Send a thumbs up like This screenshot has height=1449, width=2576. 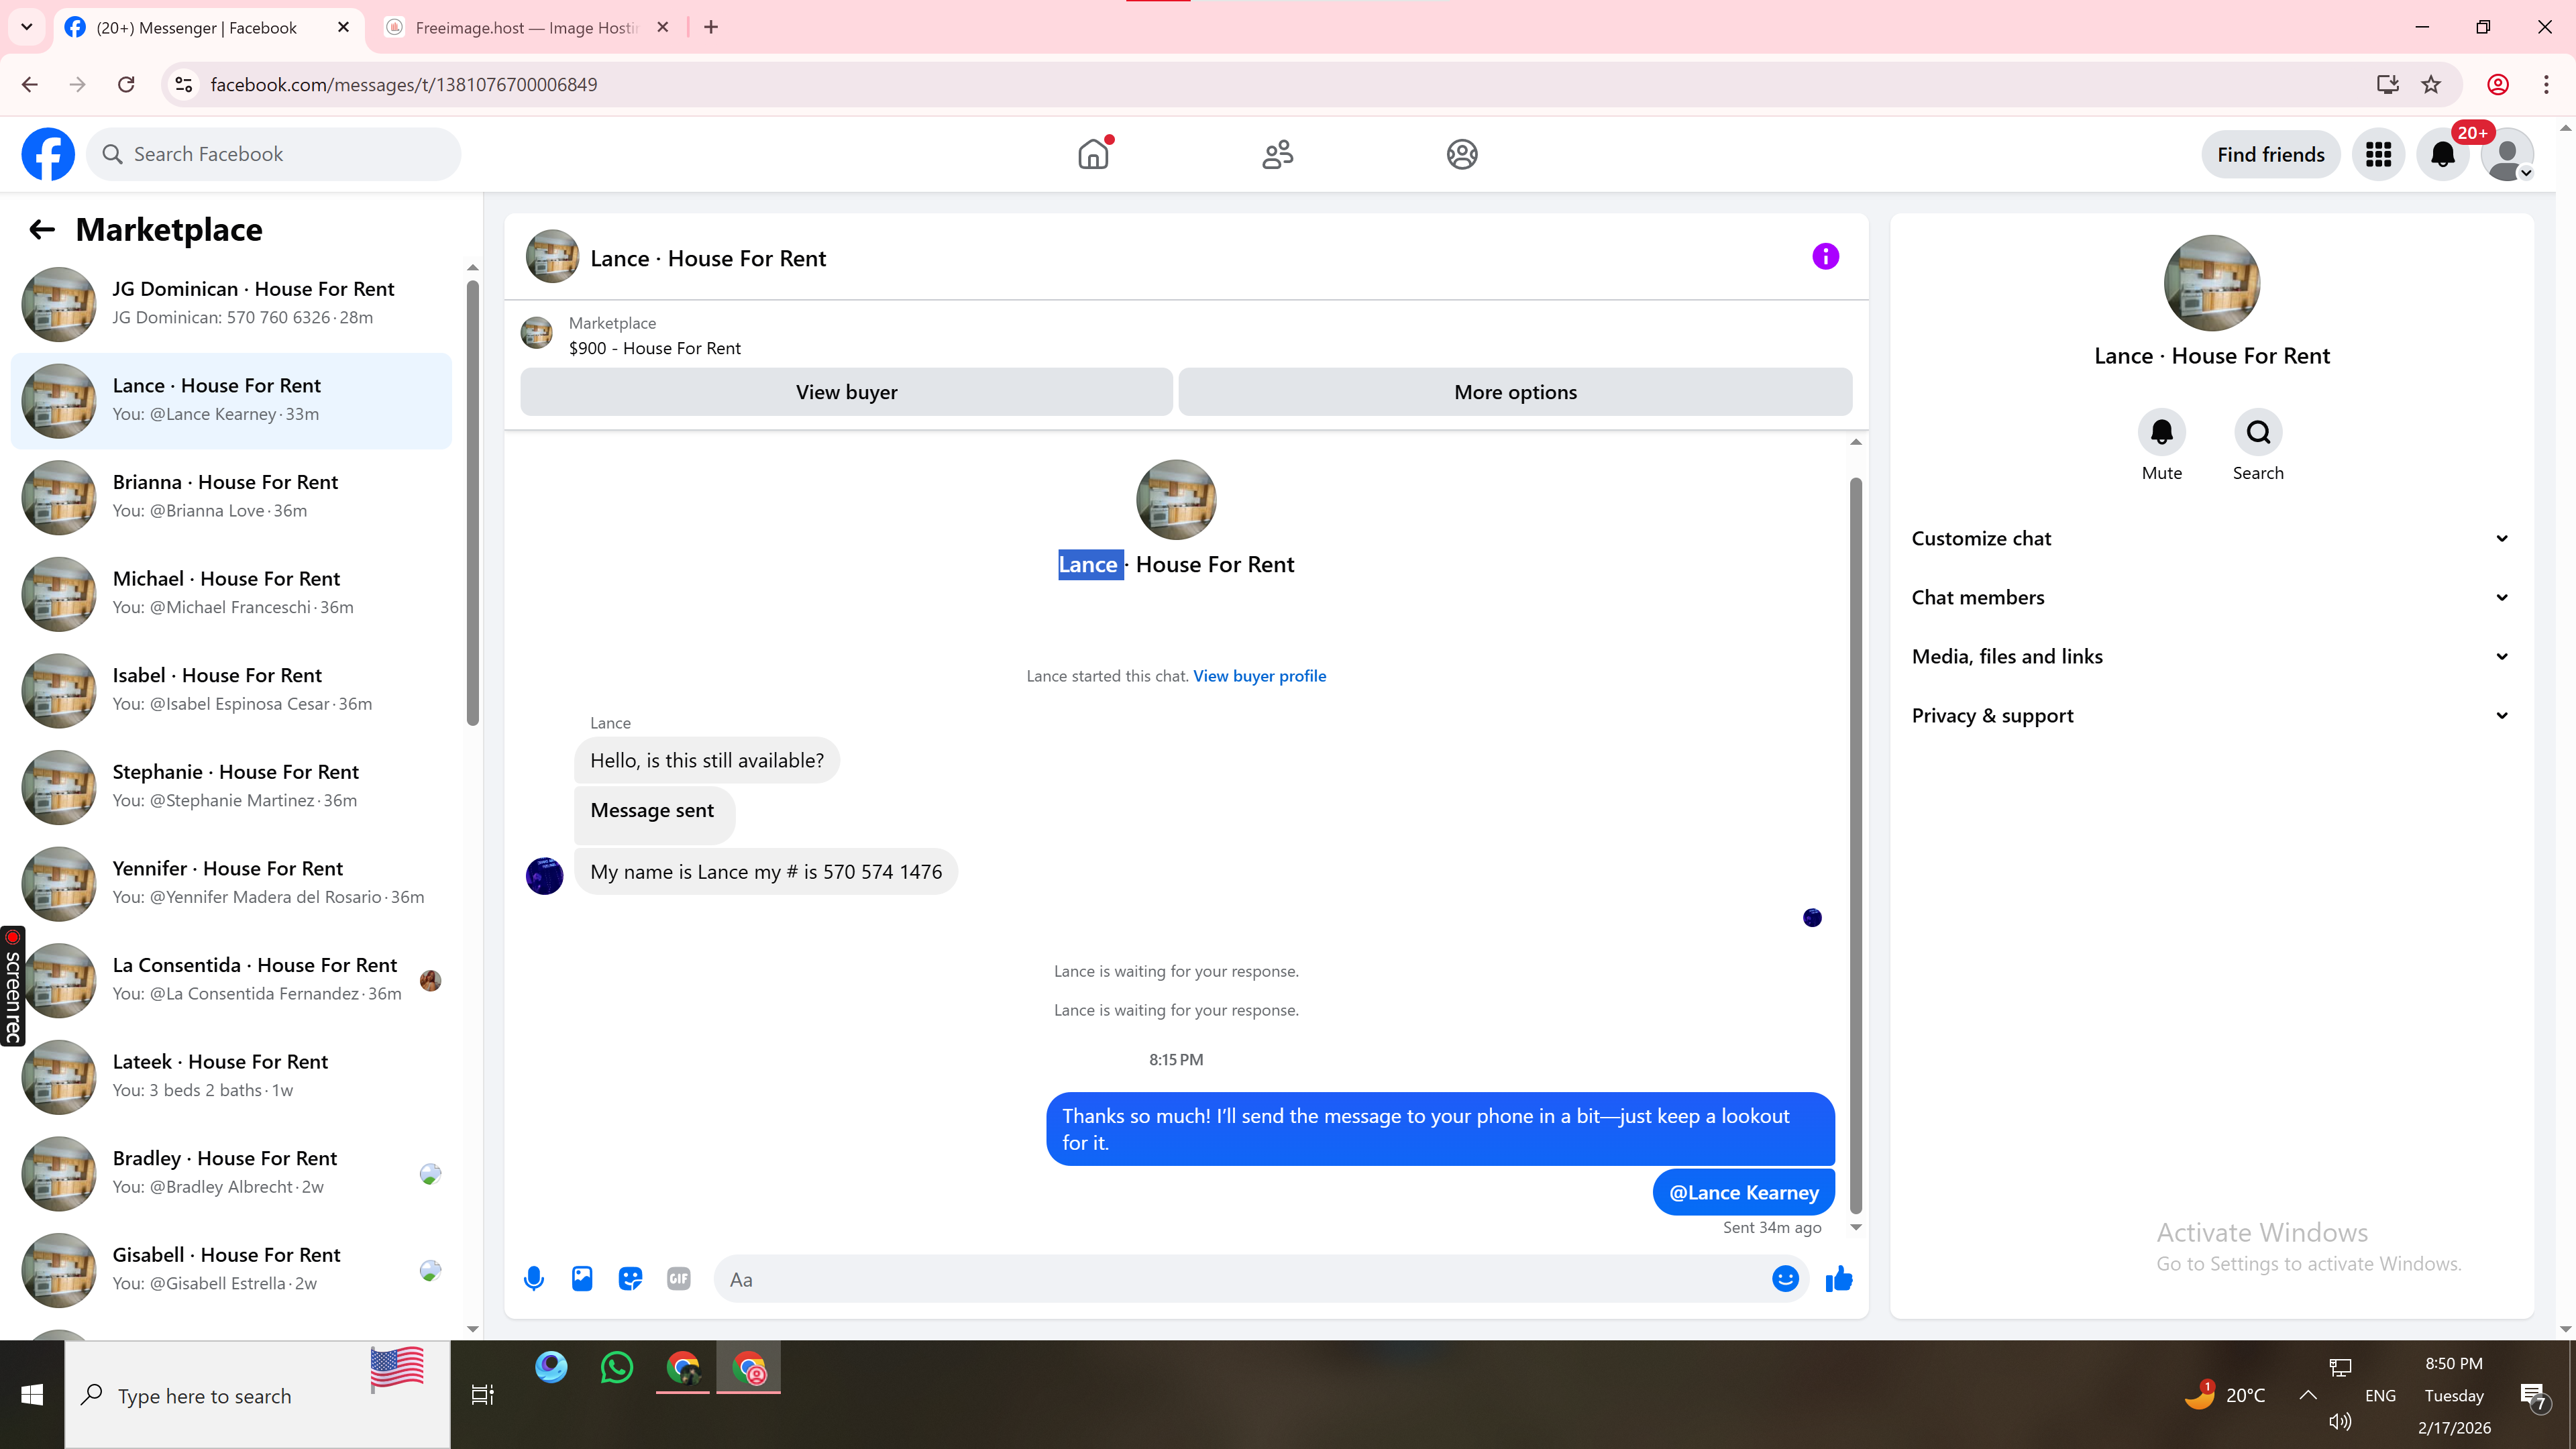point(1838,1278)
